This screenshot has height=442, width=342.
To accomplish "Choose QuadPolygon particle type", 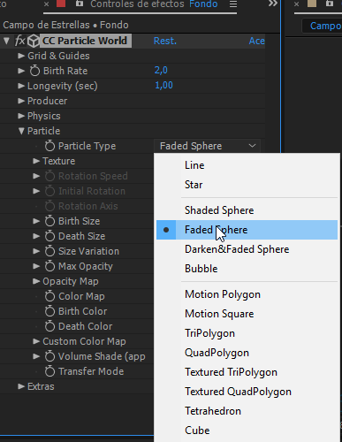I will pos(247,353).
